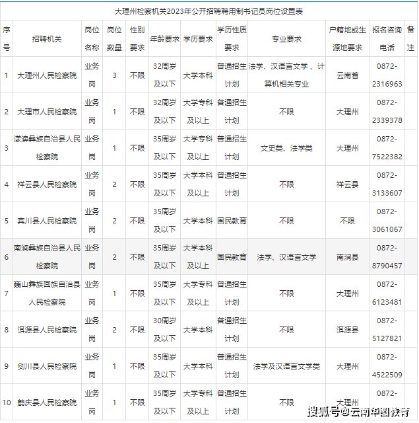Click the 南涧县 residence cell
Image resolution: width=419 pixels, height=423 pixels.
point(347,257)
